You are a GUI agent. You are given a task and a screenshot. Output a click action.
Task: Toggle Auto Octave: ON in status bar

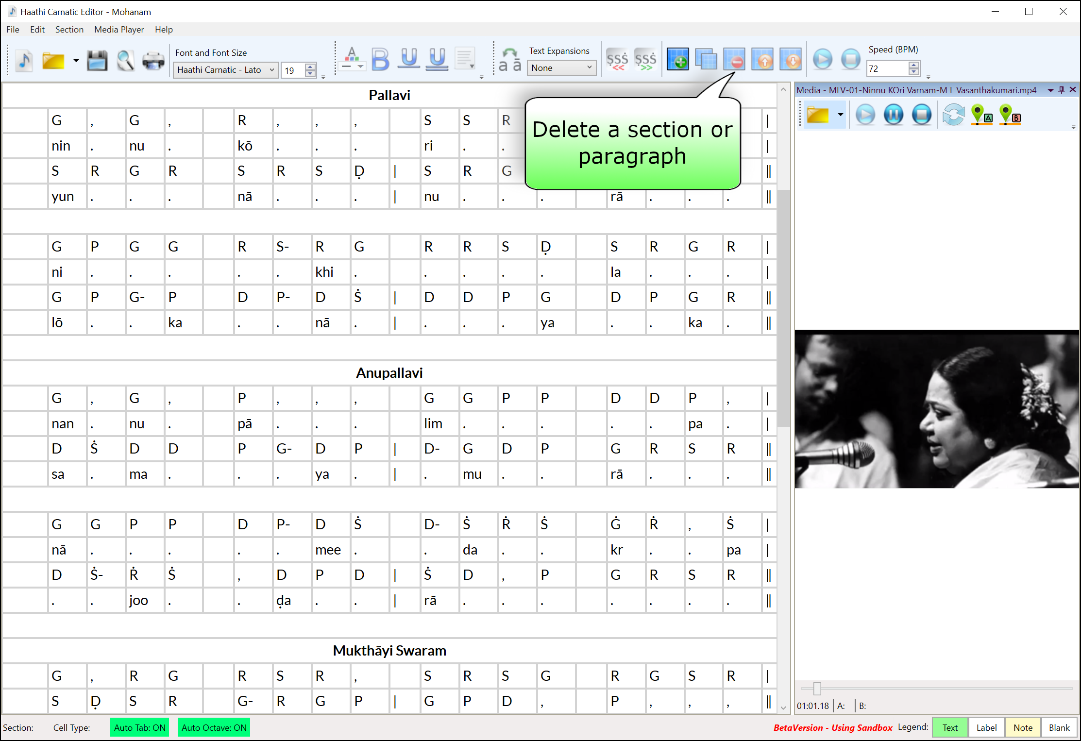tap(214, 727)
